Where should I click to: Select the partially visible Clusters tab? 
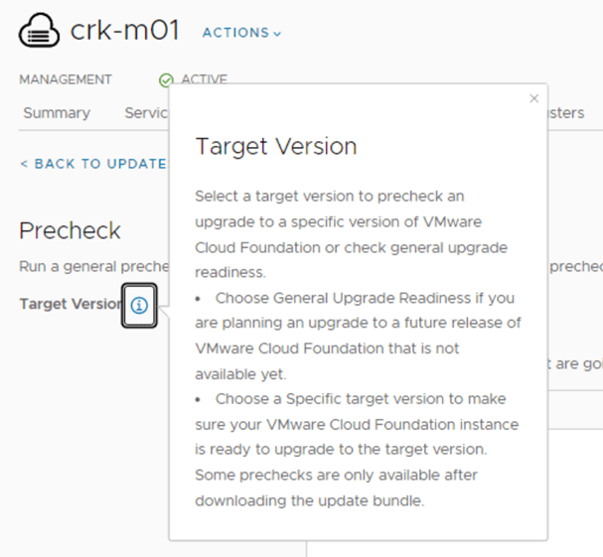click(566, 113)
